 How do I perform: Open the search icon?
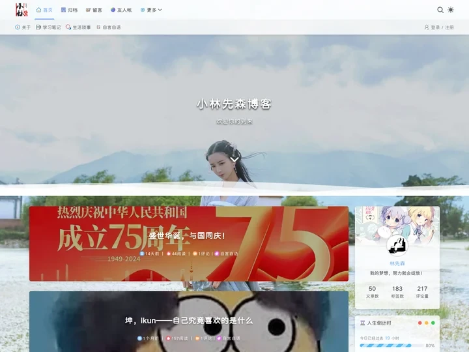coord(440,10)
